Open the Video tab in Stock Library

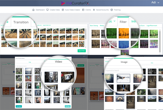[58, 62]
